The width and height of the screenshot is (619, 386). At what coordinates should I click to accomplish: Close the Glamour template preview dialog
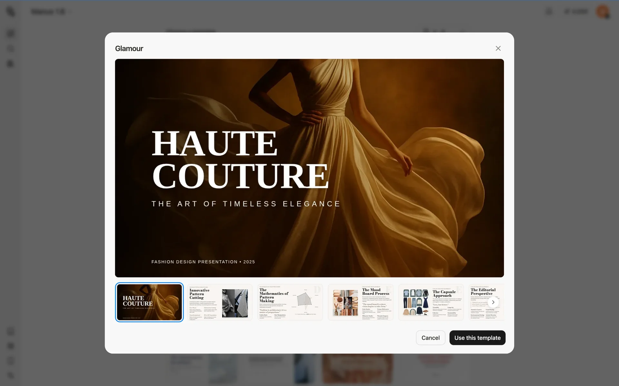tap(498, 48)
